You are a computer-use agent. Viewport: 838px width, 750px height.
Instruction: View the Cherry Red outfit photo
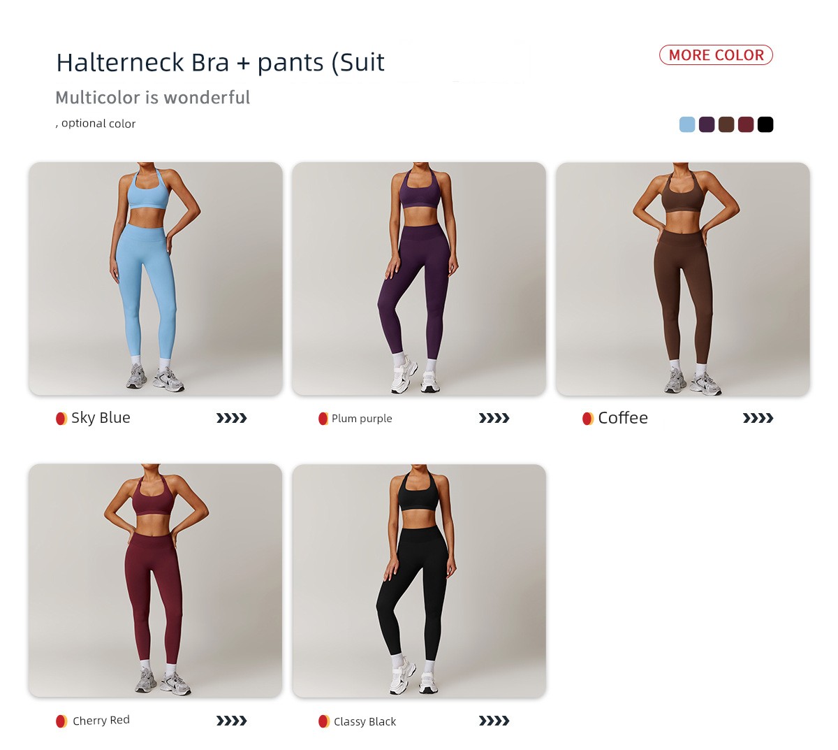(x=156, y=580)
